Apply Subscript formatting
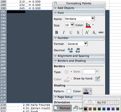Image resolution: width=121 pixels, height=112 pixels. coord(94,33)
